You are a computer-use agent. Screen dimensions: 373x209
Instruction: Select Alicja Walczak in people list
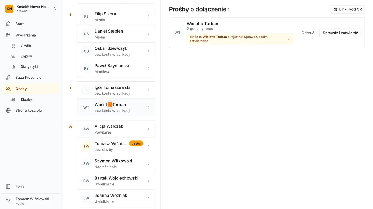point(116,129)
